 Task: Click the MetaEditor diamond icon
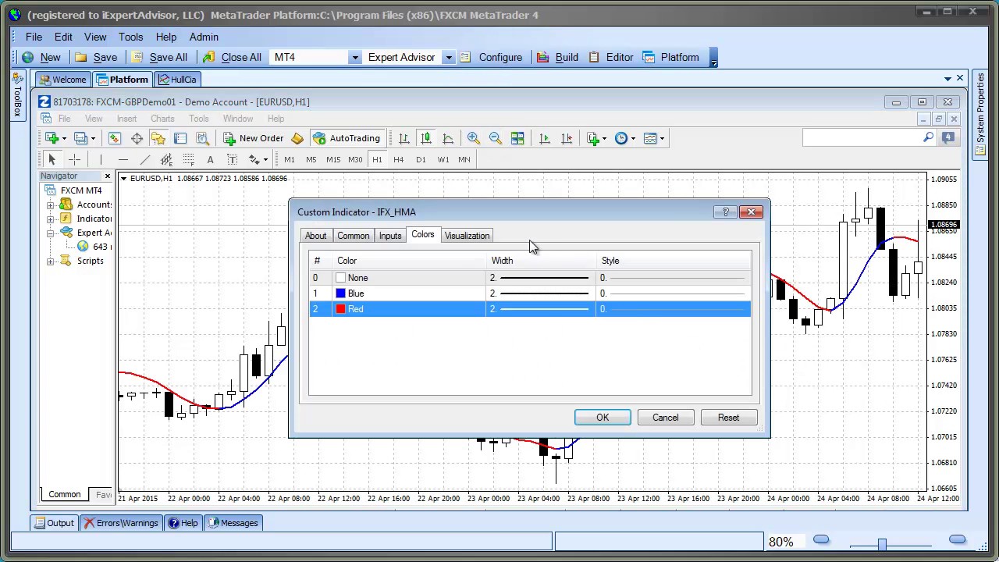click(297, 138)
